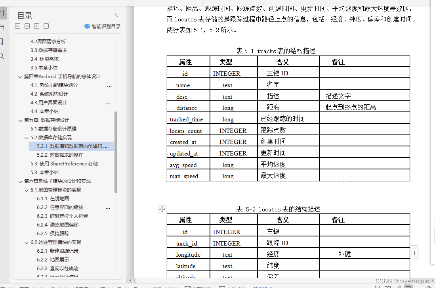This screenshot has width=435, height=288.
Task: Go to 3.5 本章小结 heading
Action: click(44, 68)
